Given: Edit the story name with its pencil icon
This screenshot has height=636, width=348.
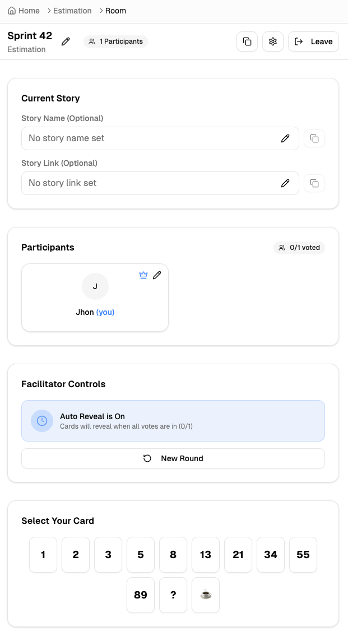Looking at the screenshot, I should pyautogui.click(x=285, y=138).
